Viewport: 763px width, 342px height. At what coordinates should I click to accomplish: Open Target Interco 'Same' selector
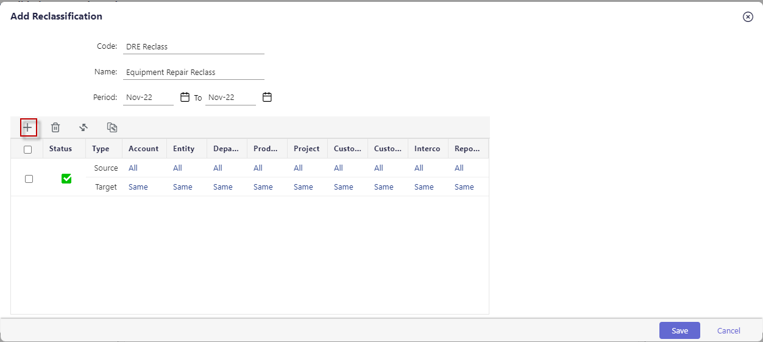(x=424, y=187)
